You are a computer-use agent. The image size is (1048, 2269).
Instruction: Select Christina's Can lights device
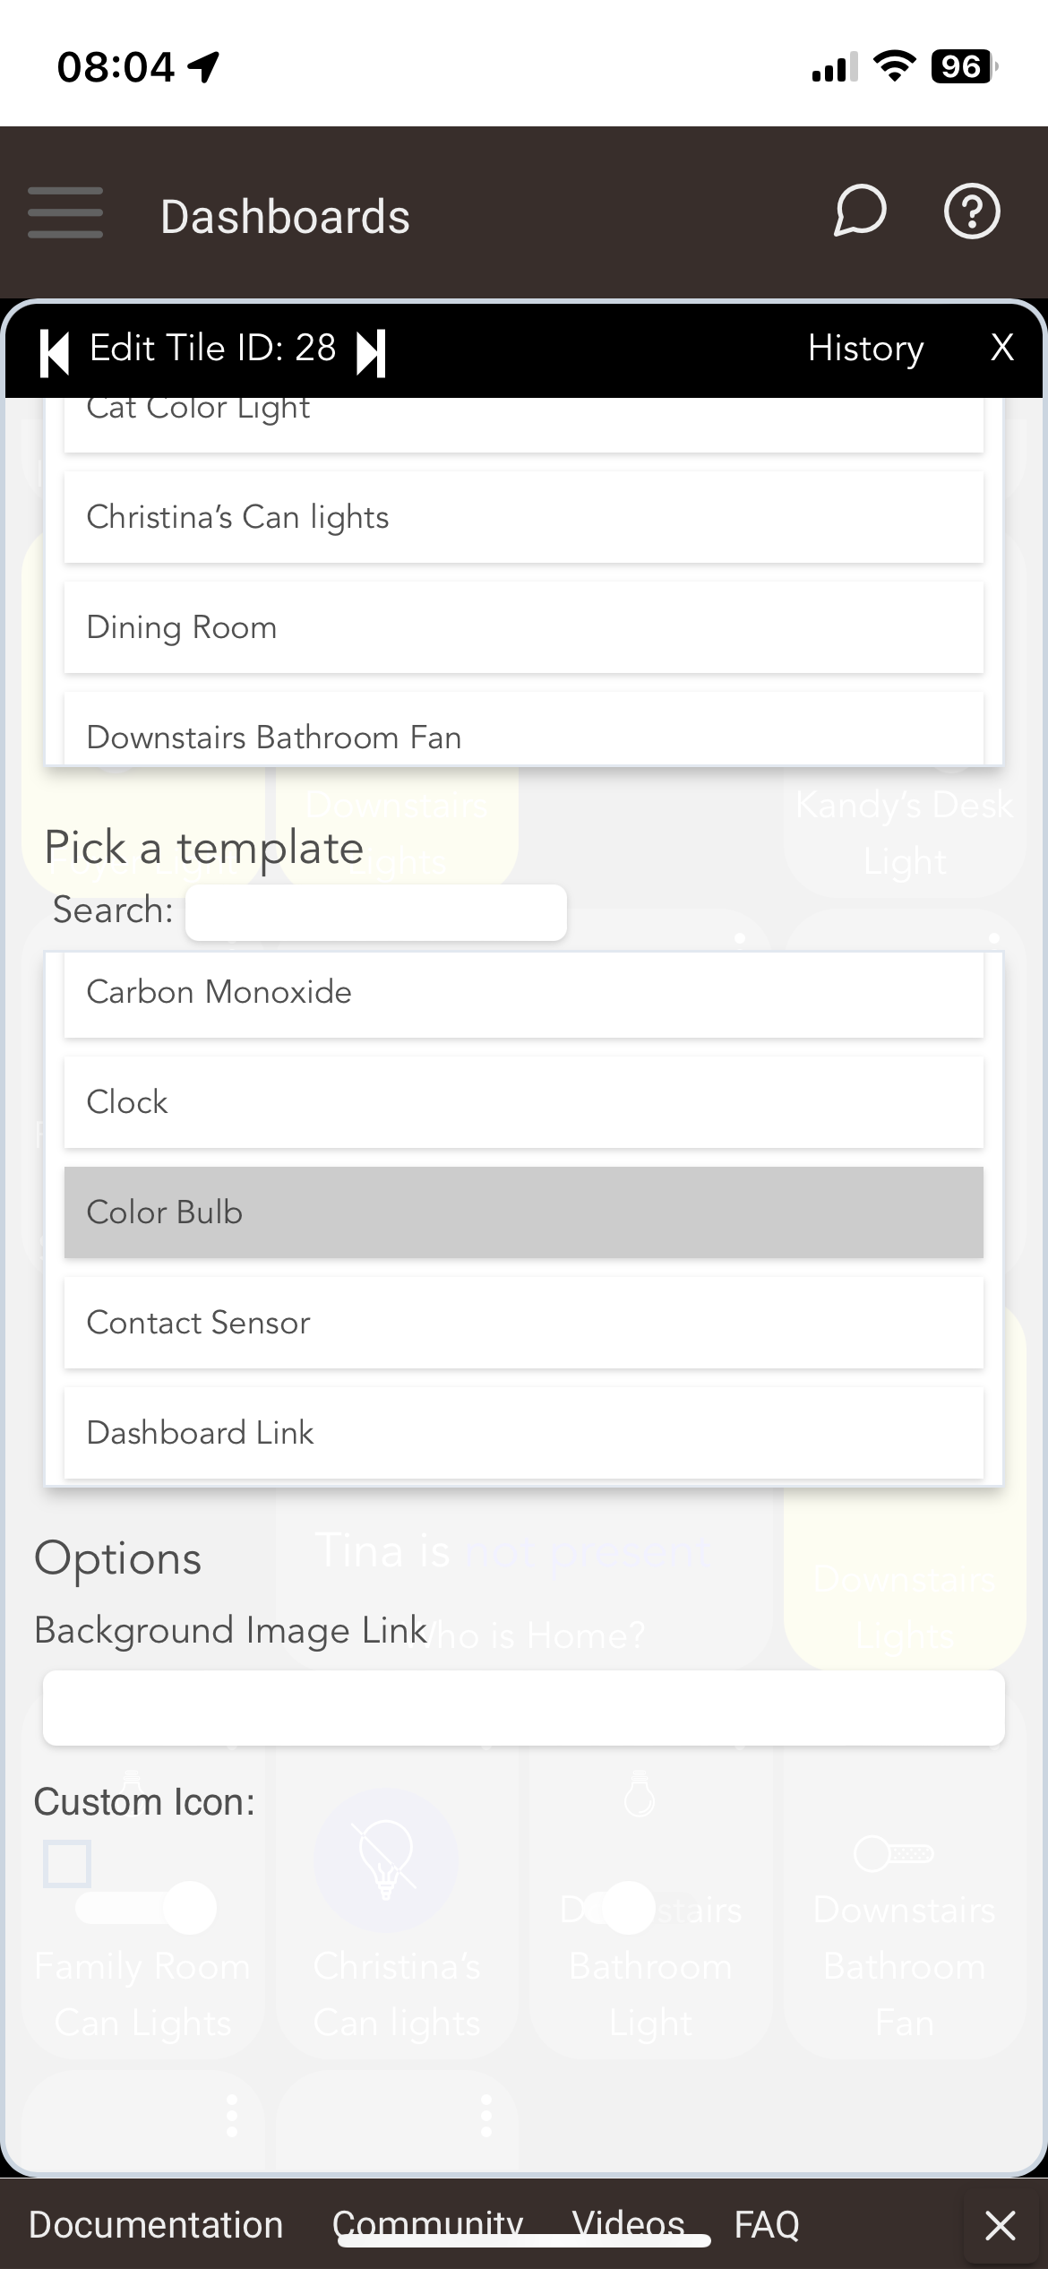[x=524, y=518]
